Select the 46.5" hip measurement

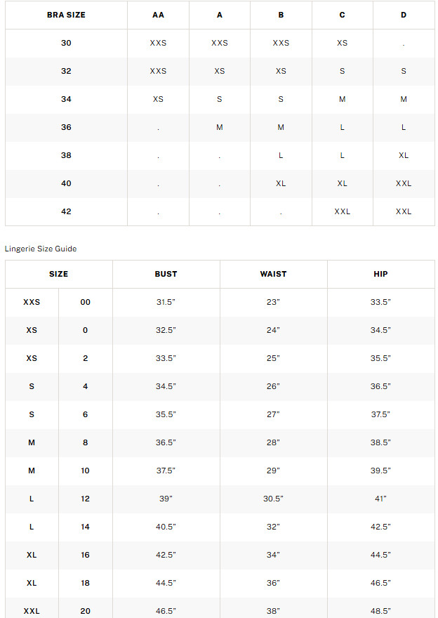click(x=380, y=583)
